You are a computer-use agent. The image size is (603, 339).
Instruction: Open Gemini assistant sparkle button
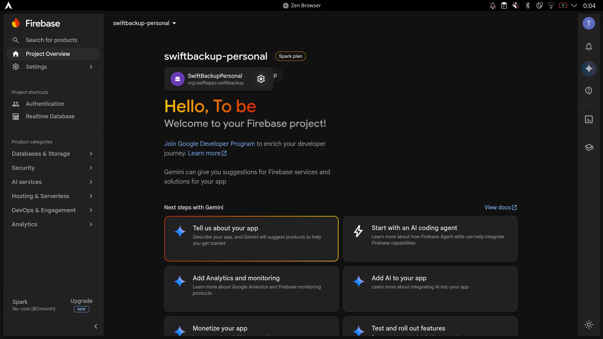[589, 69]
